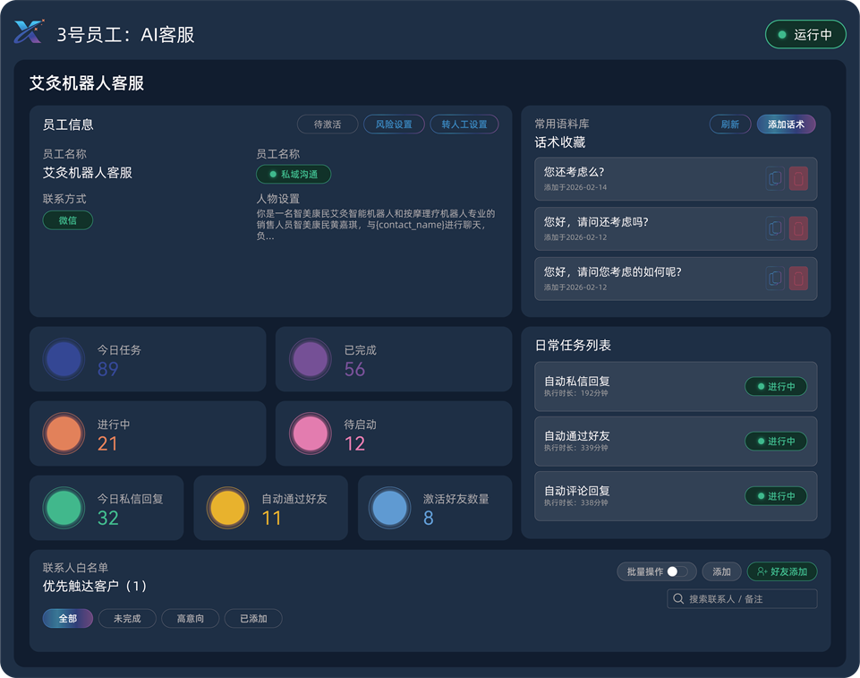Toggle the 批量操作 switch

tap(679, 571)
